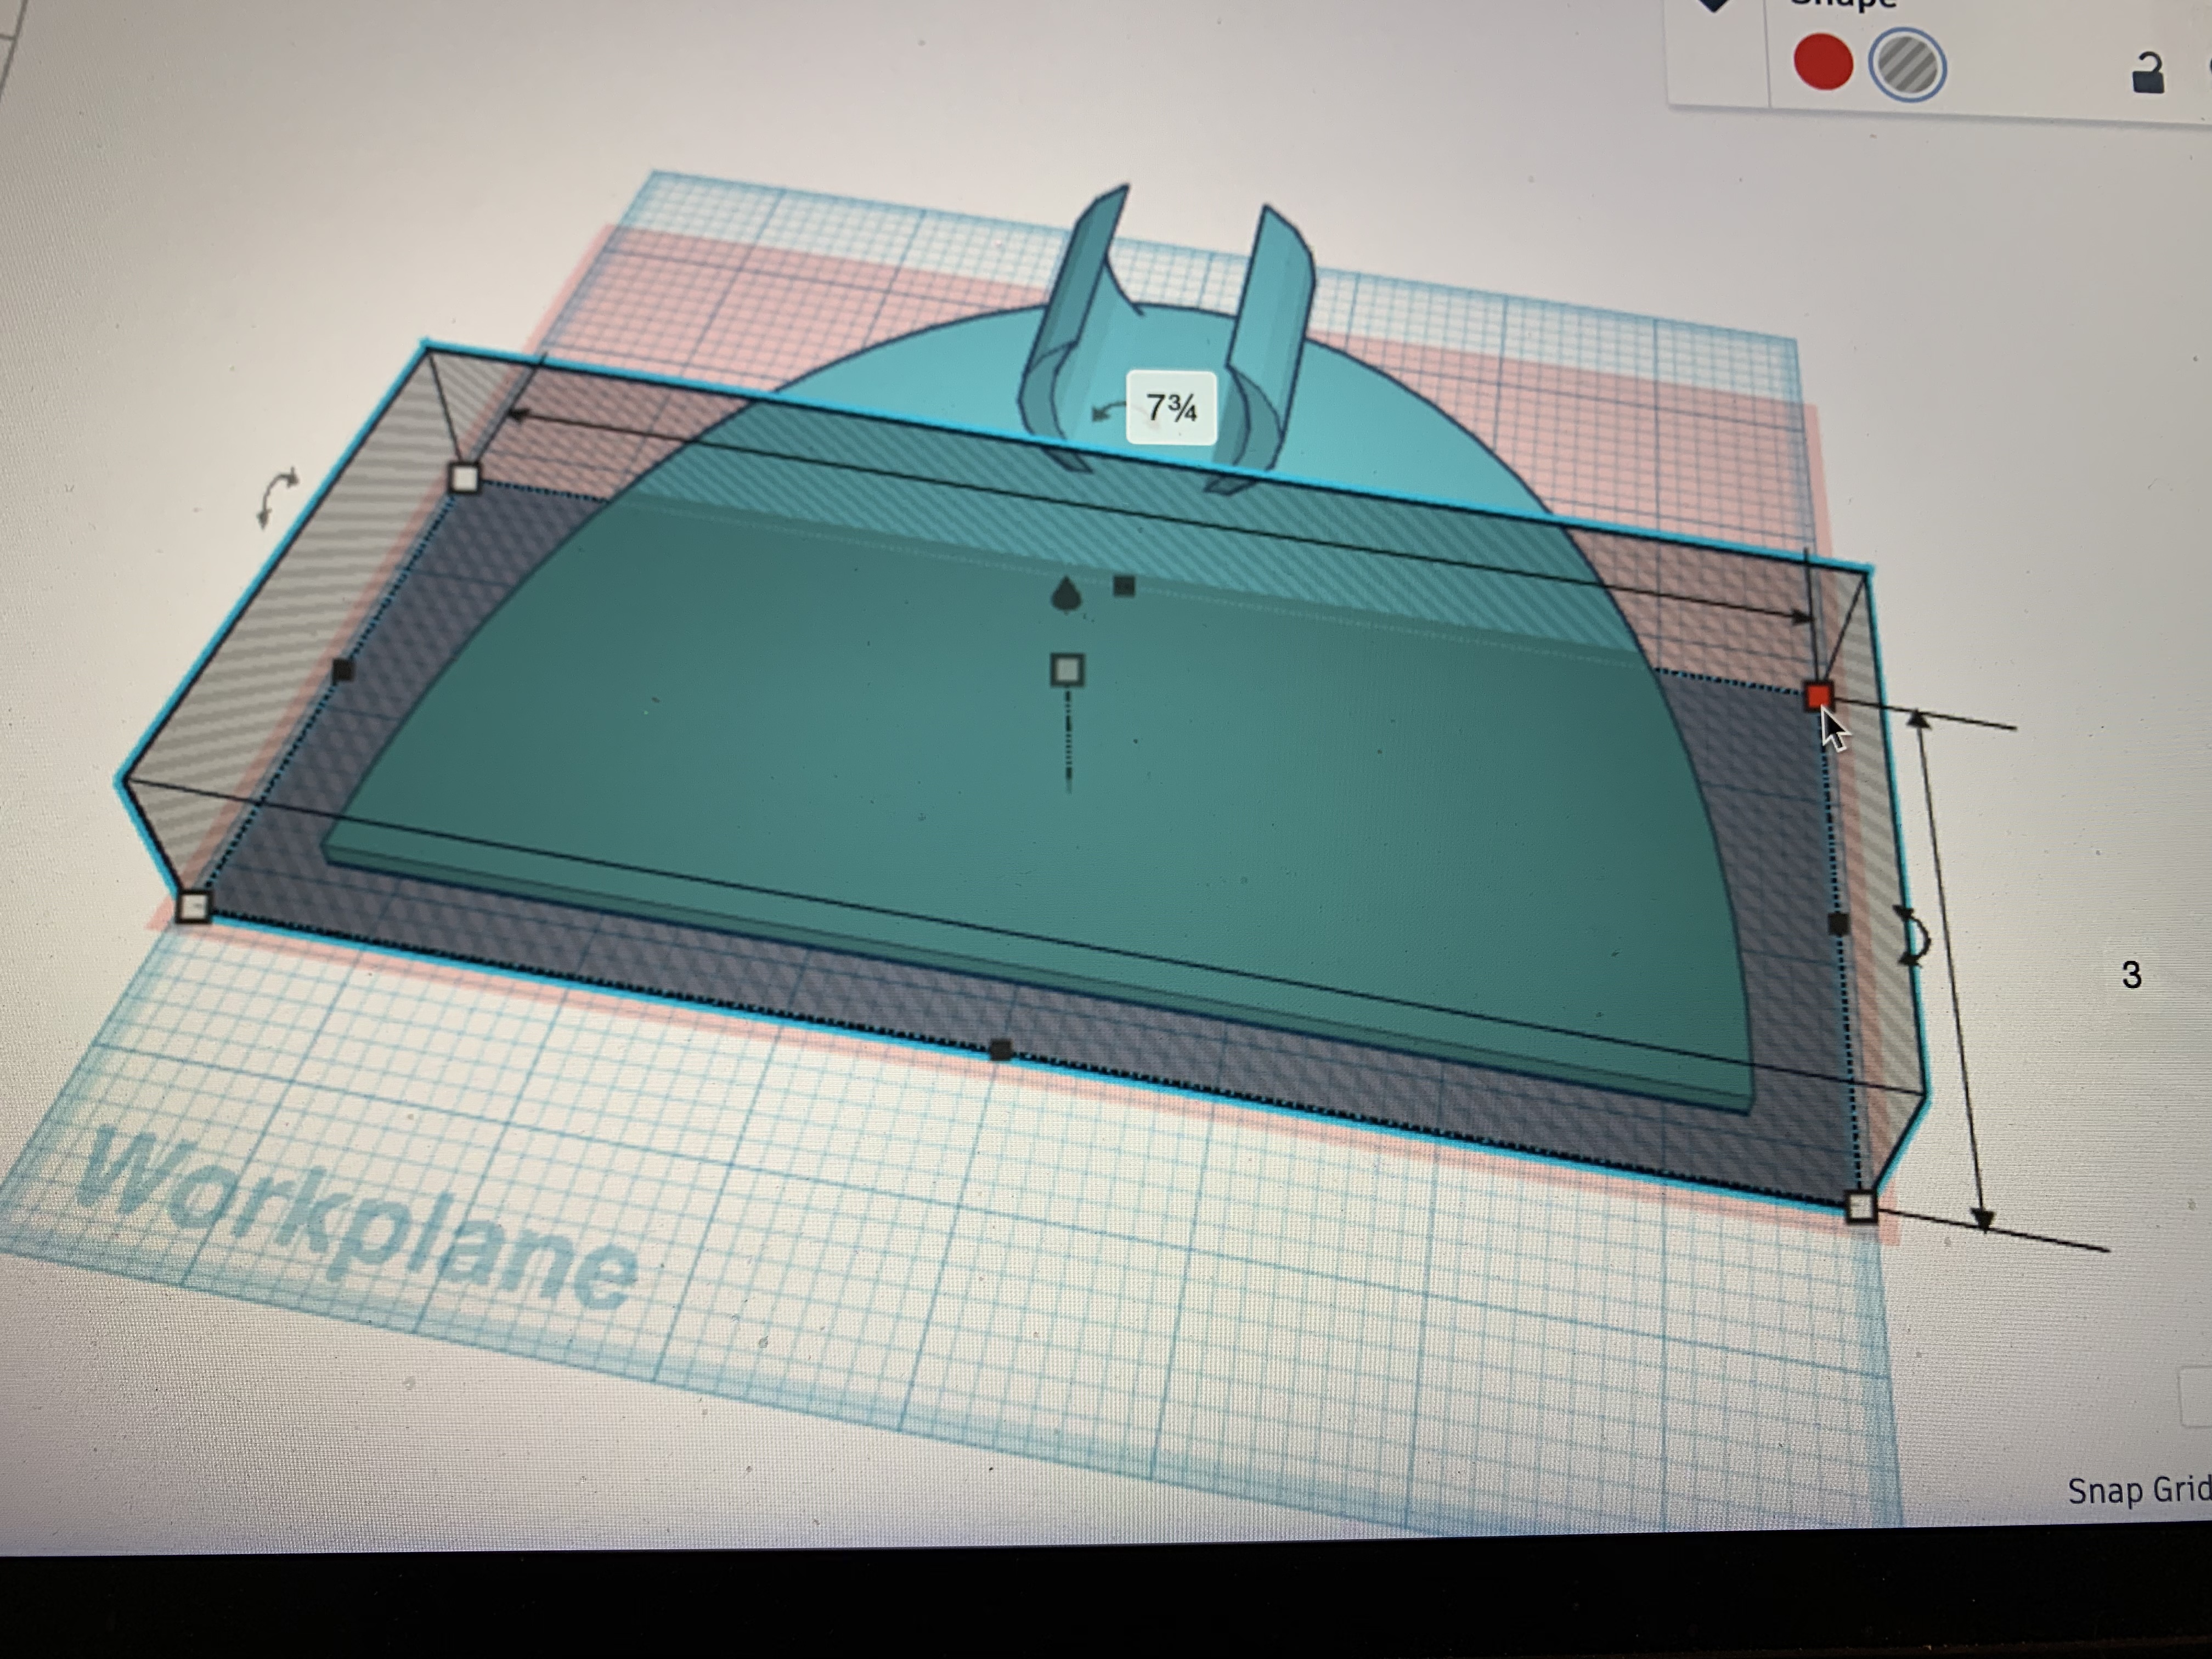Edit the 7¾ length dimension field
The width and height of the screenshot is (2212, 1659).
pyautogui.click(x=1171, y=408)
